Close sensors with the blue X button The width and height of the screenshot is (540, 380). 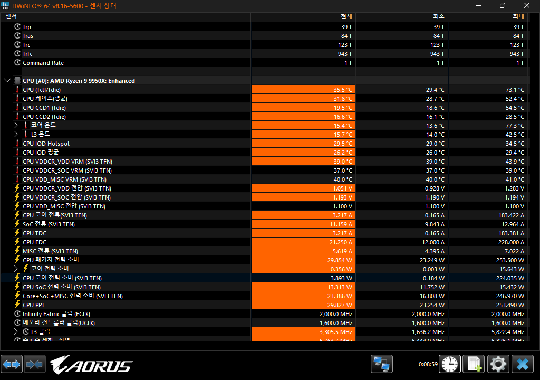click(523, 364)
